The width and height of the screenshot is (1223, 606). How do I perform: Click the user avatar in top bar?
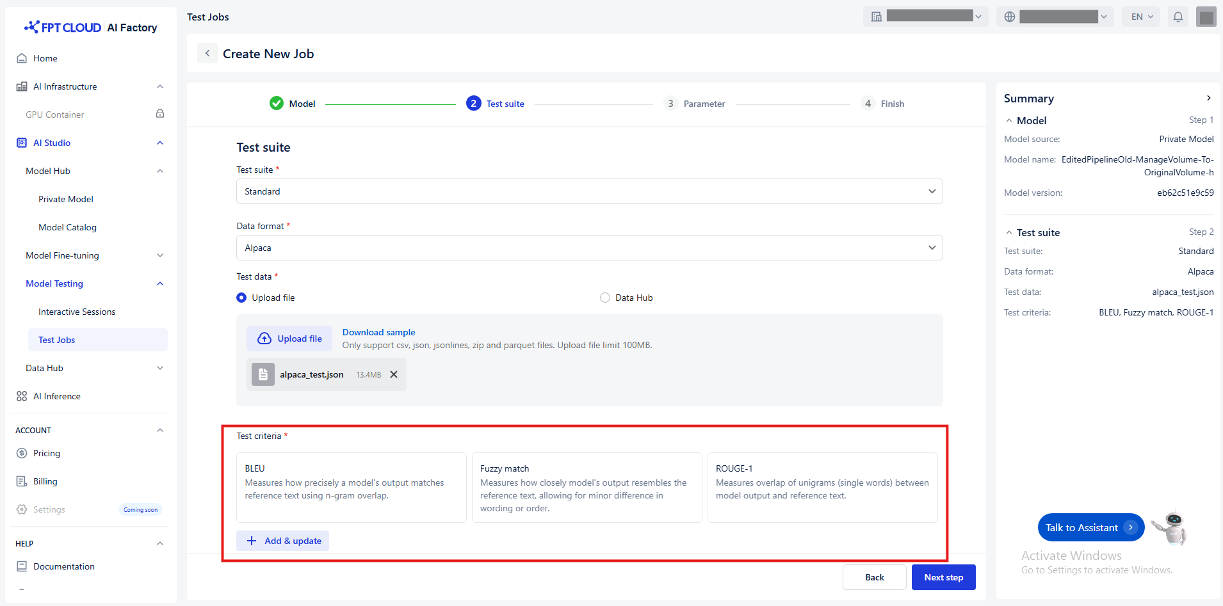[x=1206, y=17]
